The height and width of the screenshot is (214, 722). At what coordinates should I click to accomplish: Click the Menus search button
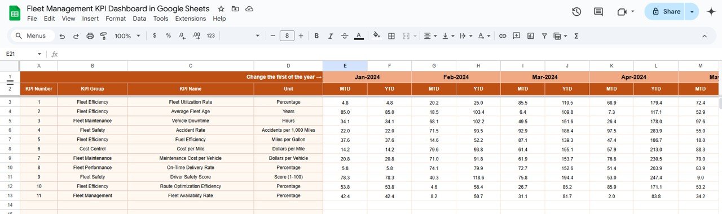coord(32,35)
